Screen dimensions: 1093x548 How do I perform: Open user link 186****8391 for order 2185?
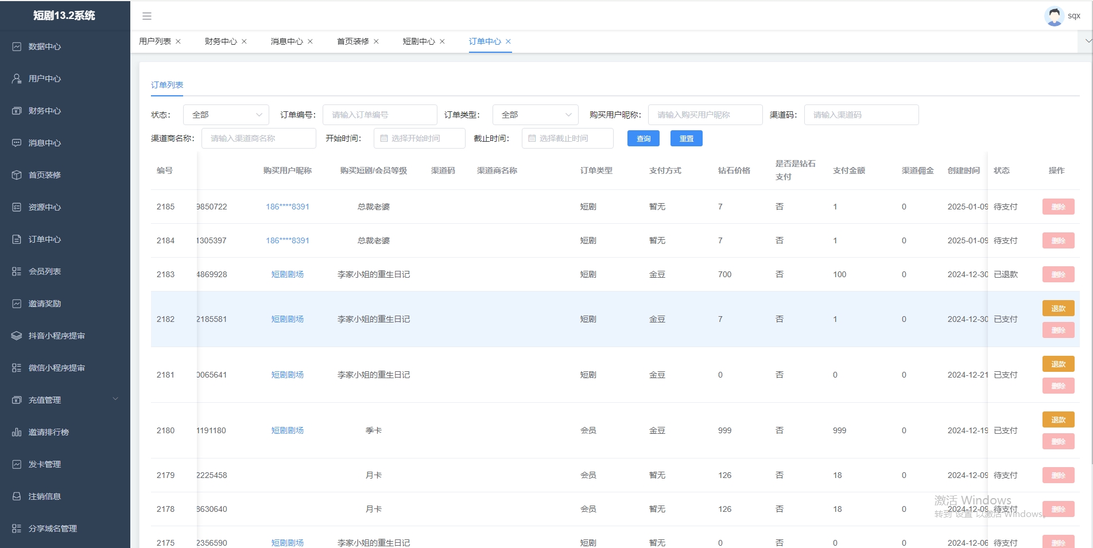(x=287, y=207)
